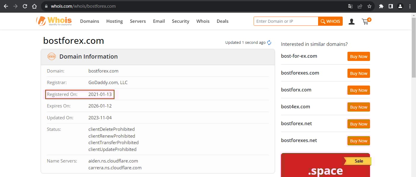Screen dimensions: 416x177
Task: Select the registered date 2021-01-13
Action: (x=100, y=94)
